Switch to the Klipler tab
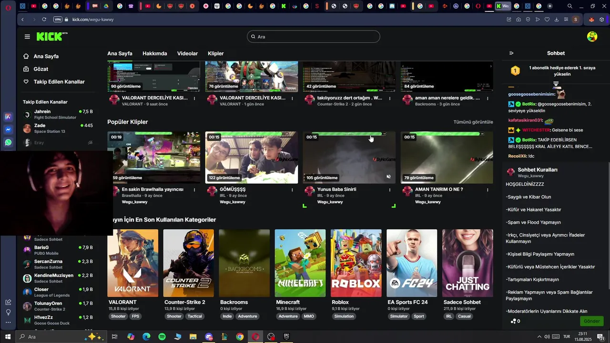Screen dimensions: 610x343 point(216,53)
